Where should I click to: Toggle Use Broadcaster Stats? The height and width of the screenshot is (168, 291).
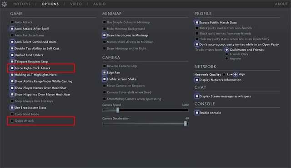pos(12,108)
